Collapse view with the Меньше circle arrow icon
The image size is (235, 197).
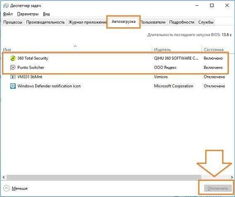point(6,188)
